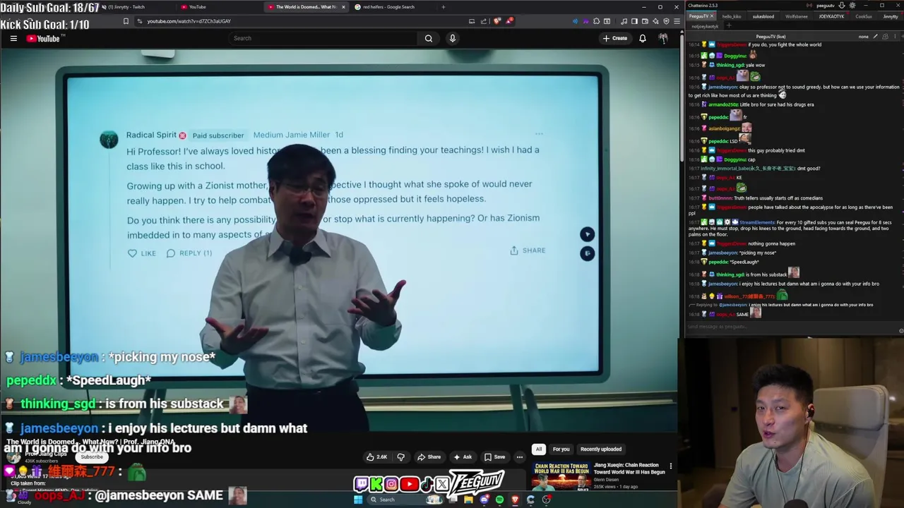904x508 pixels.
Task: Click the Radical Spirit commenter name in video
Action: pos(151,135)
